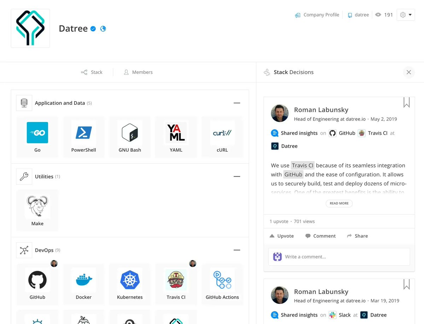The height and width of the screenshot is (324, 424).
Task: Share the Travis CI decision
Action: pos(357,236)
